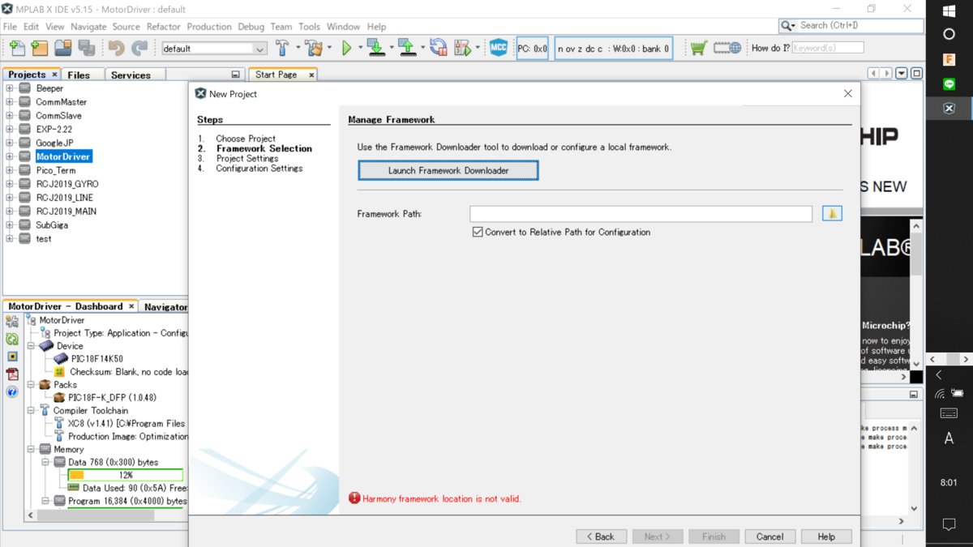Click the search magnifier icon
973x547 pixels.
(x=787, y=26)
